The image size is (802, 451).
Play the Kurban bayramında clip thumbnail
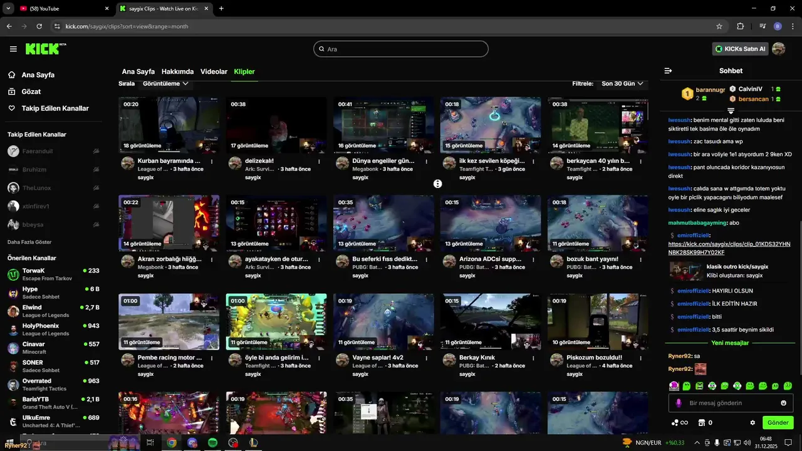(x=169, y=125)
